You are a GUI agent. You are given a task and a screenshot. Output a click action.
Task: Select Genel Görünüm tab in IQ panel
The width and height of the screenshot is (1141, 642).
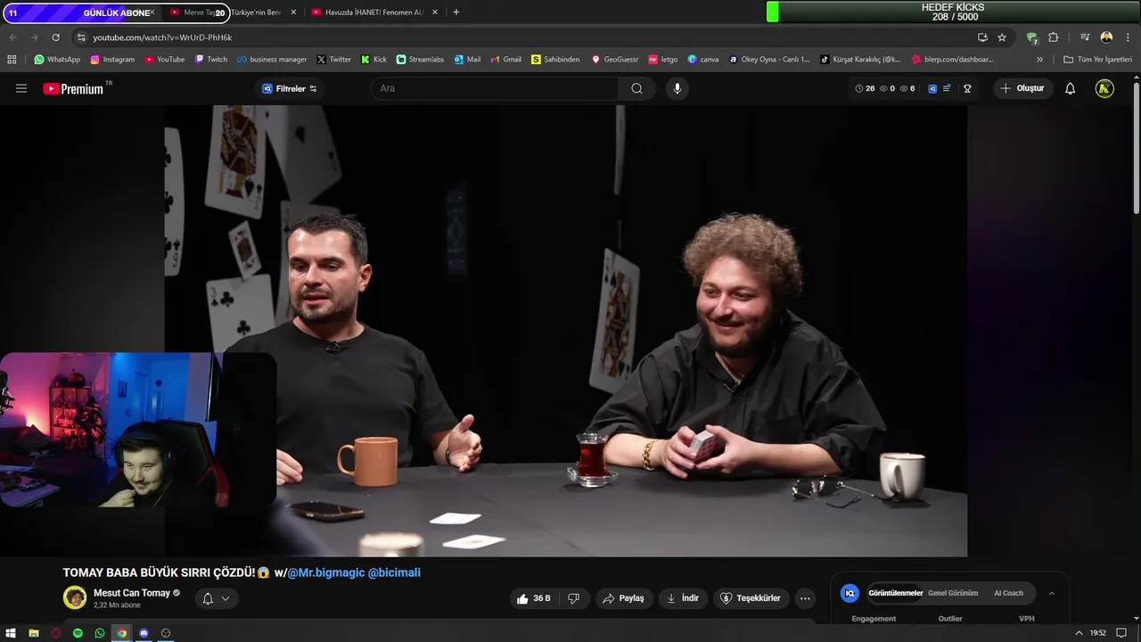coord(953,593)
